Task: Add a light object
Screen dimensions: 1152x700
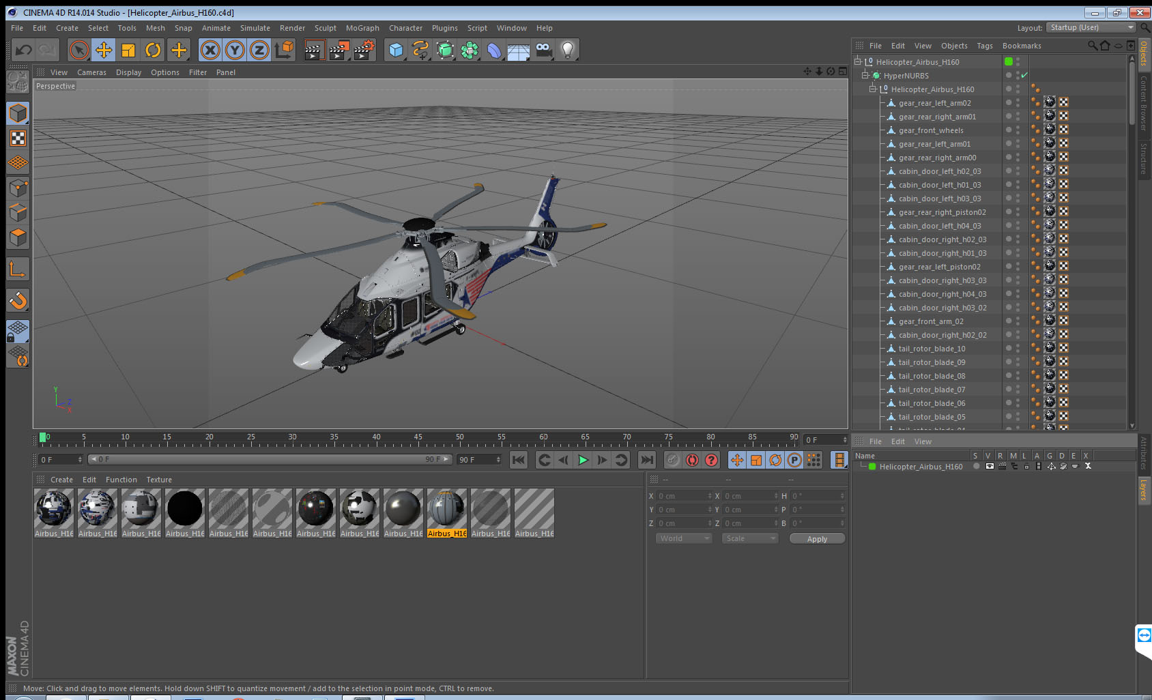Action: point(568,50)
